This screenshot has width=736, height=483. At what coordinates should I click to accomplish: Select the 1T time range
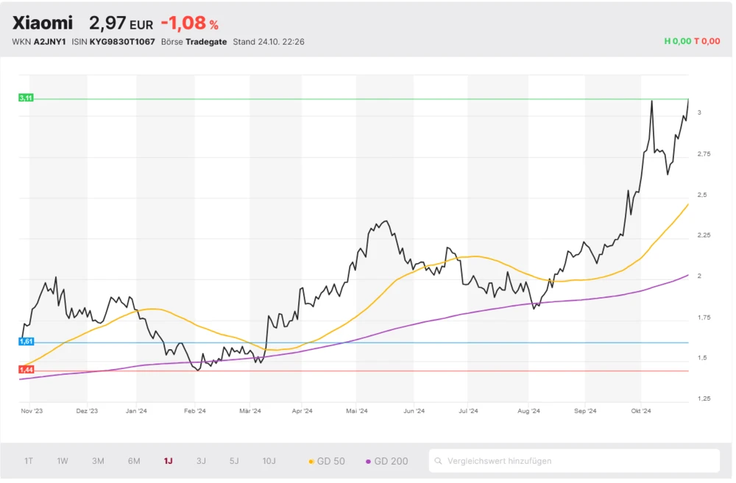[29, 461]
